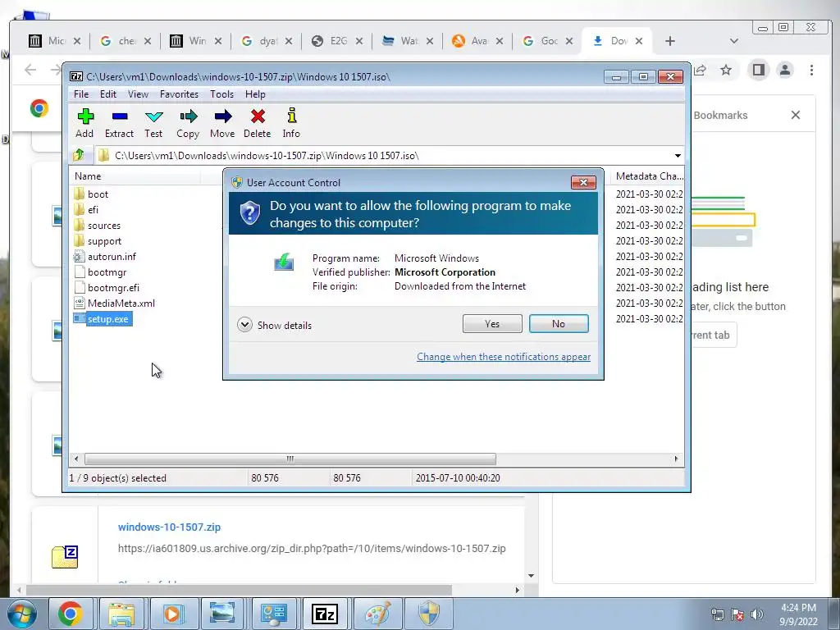Select the sources folder

tap(104, 226)
